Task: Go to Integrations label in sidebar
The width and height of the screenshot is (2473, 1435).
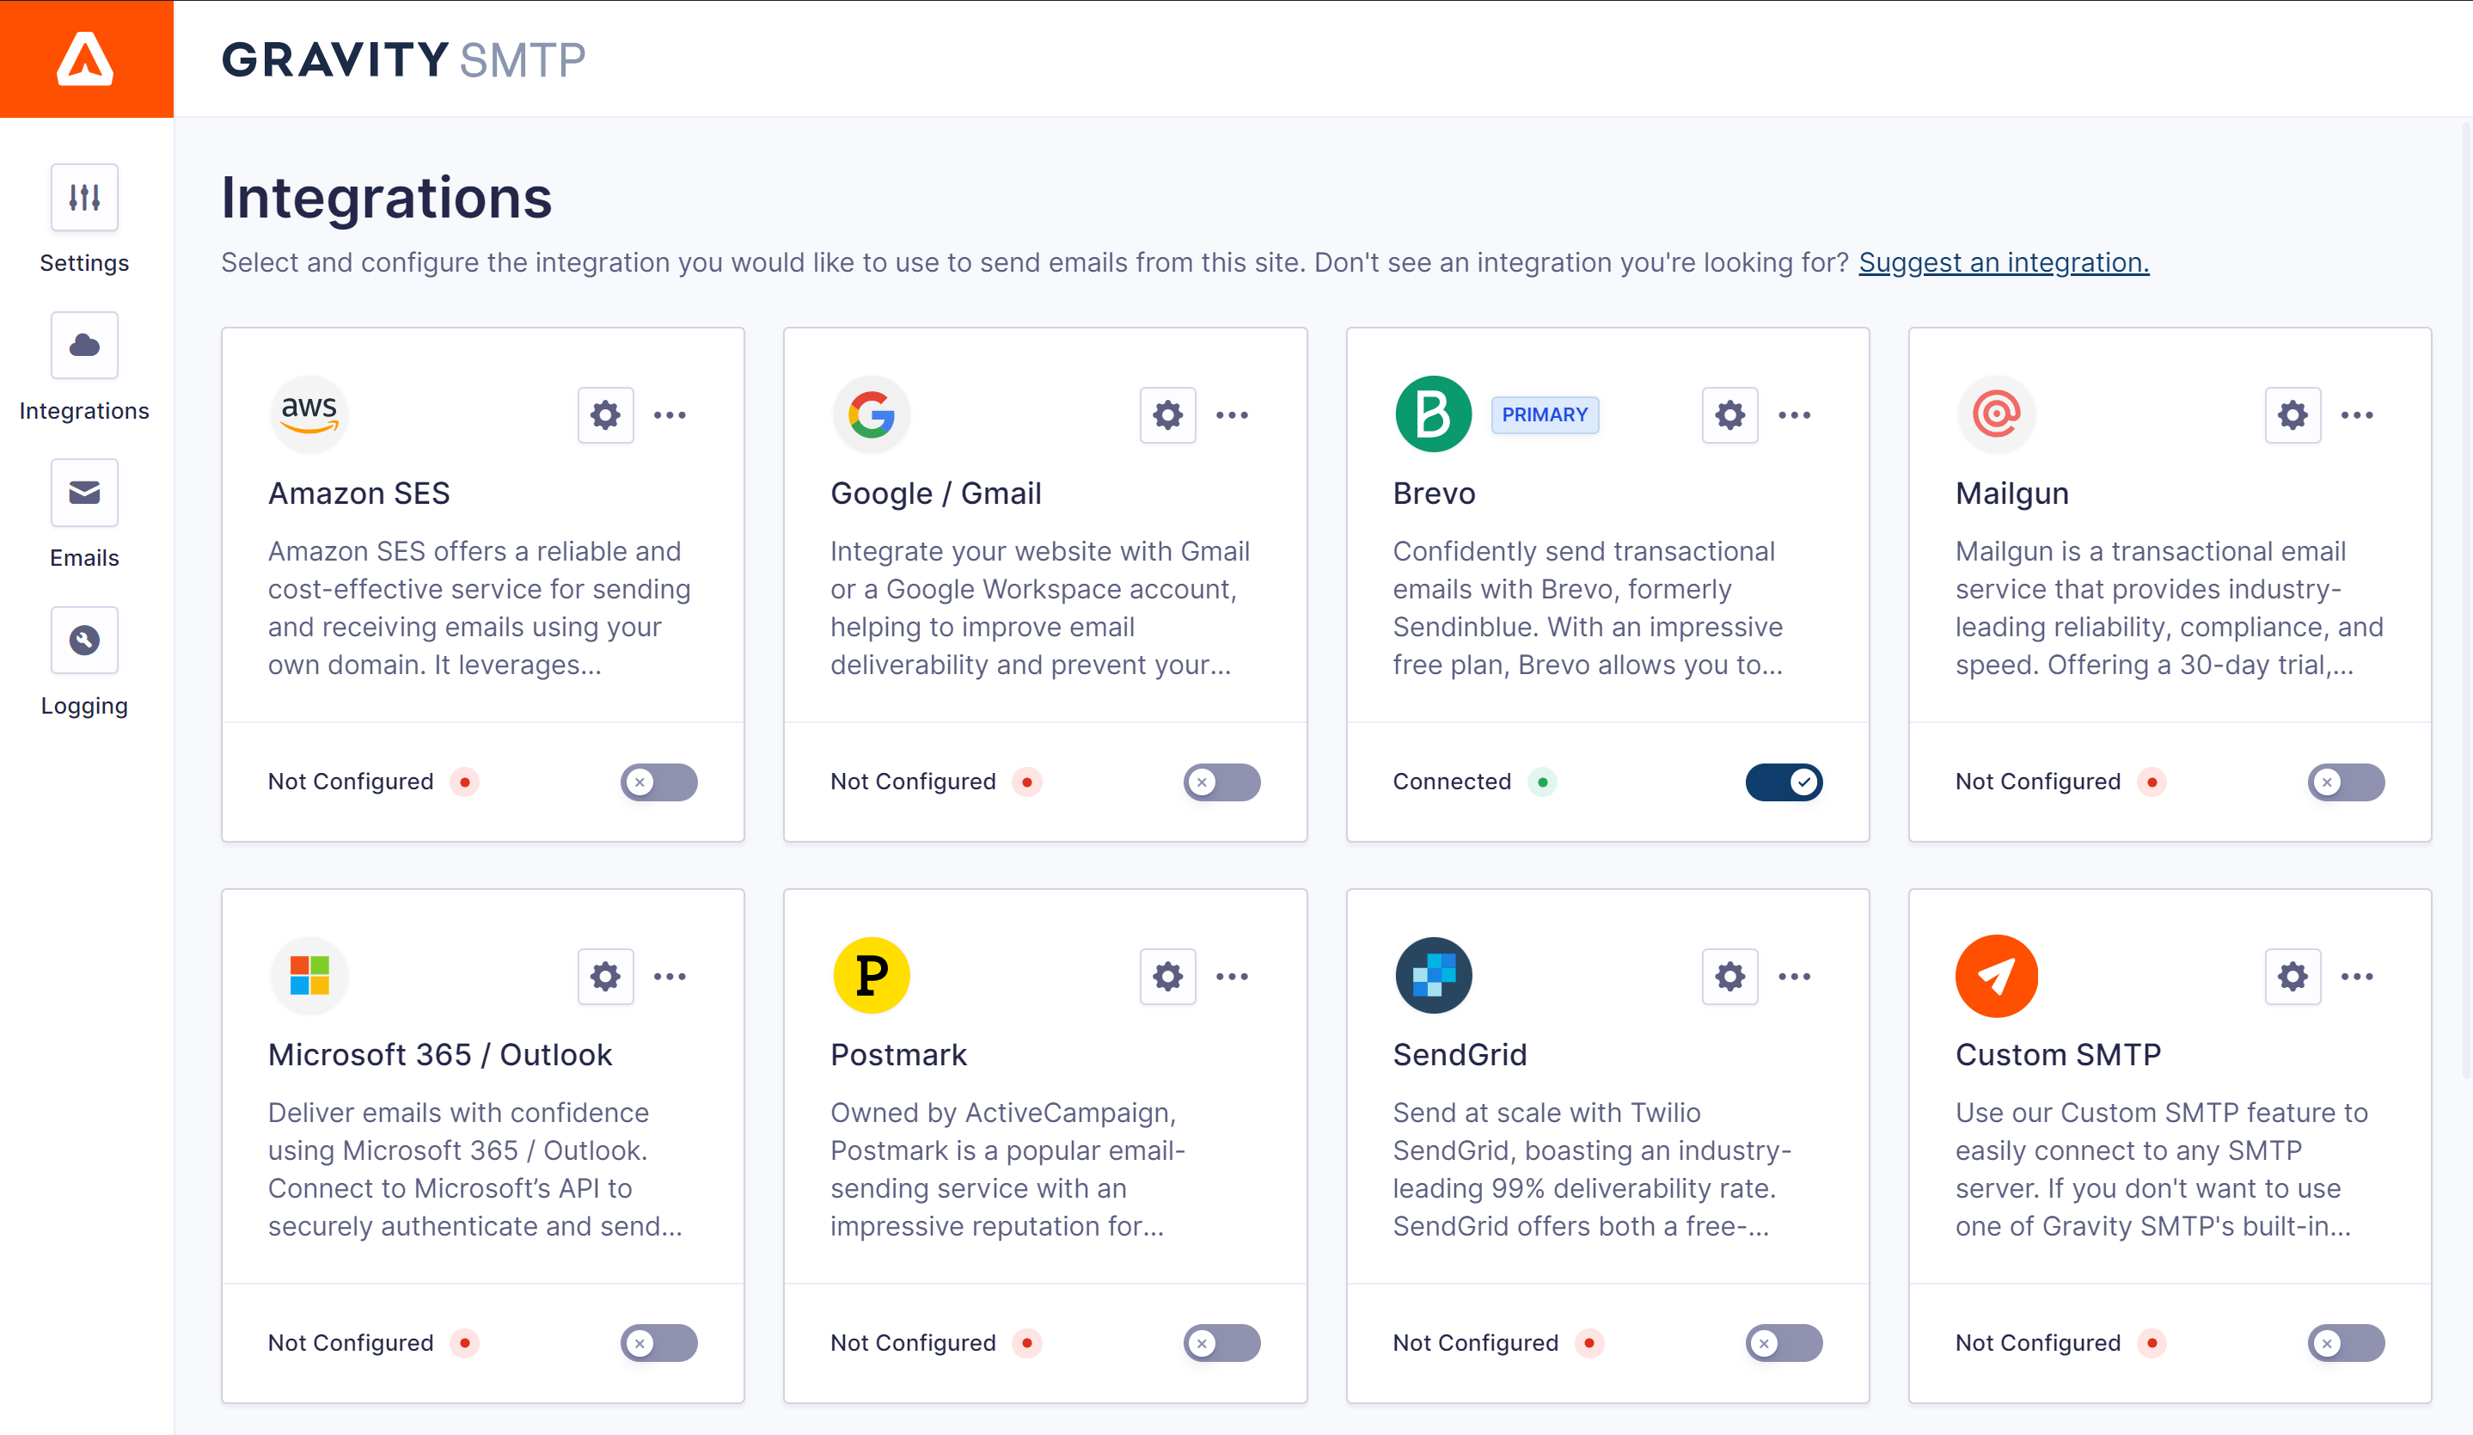Action: tap(84, 410)
